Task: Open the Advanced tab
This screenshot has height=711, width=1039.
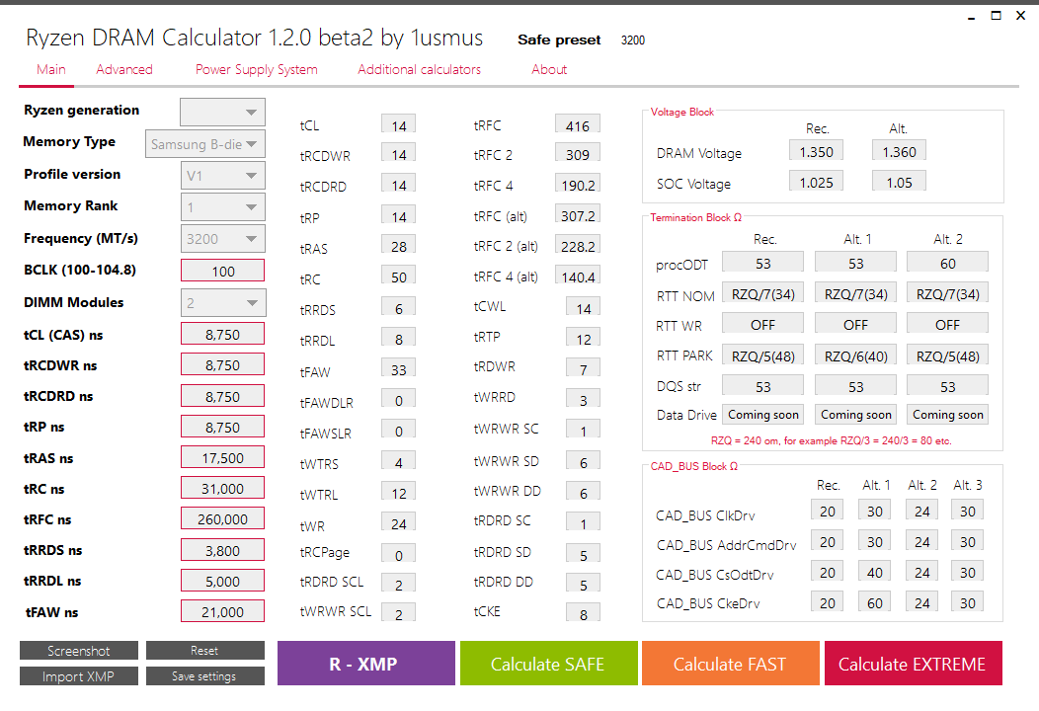Action: 123,69
